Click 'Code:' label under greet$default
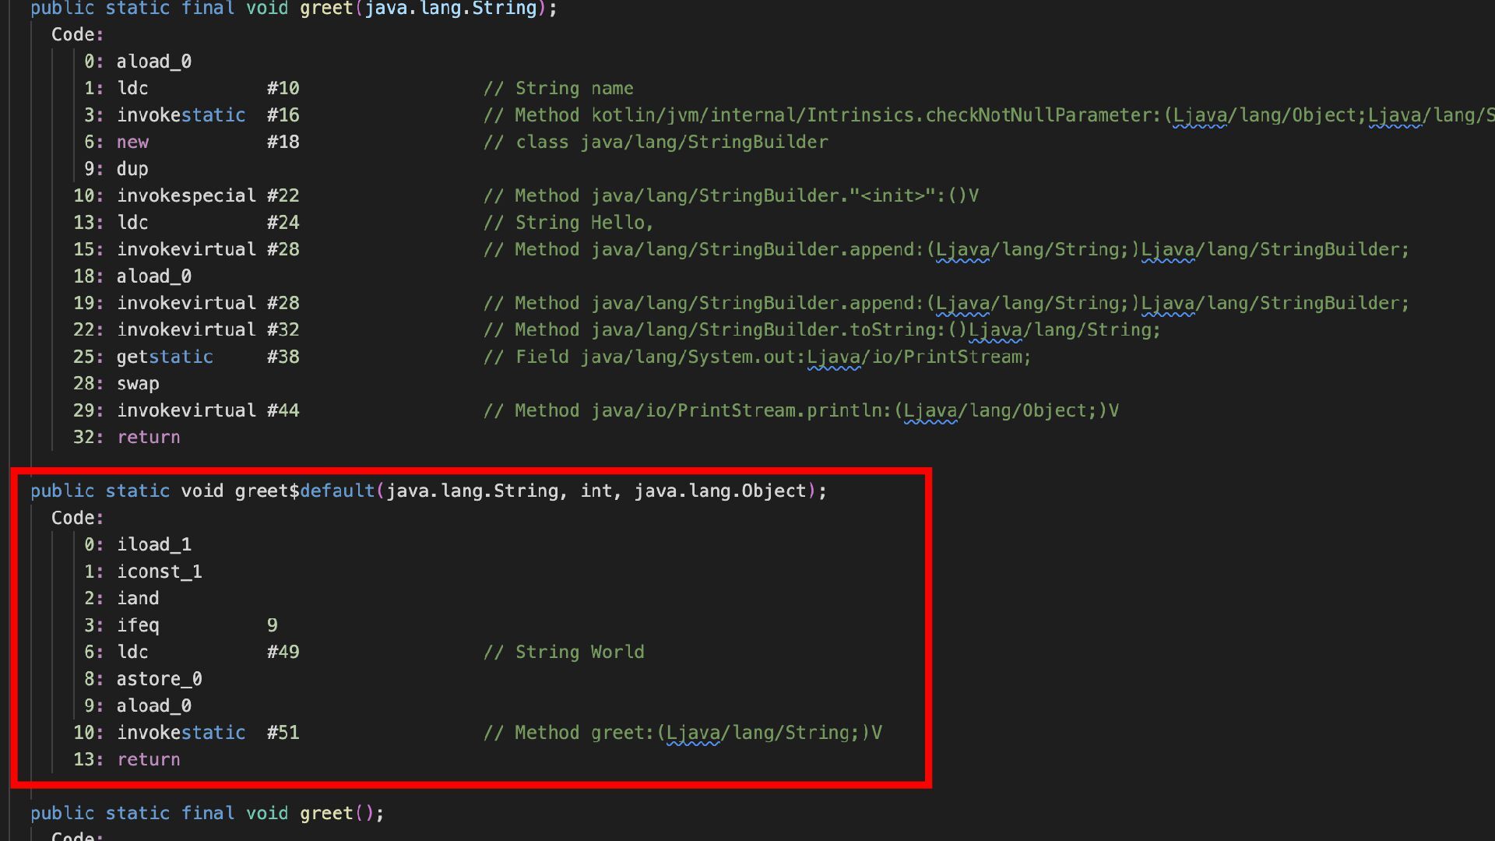 77,518
